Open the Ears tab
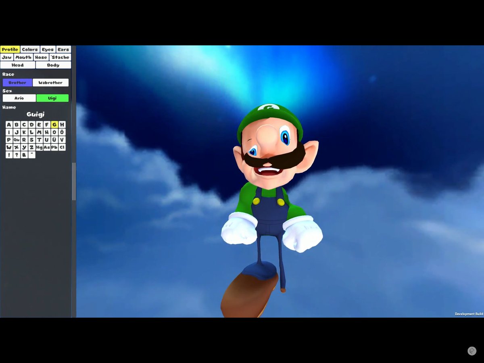Viewport: 484px width, 363px height. (63, 49)
